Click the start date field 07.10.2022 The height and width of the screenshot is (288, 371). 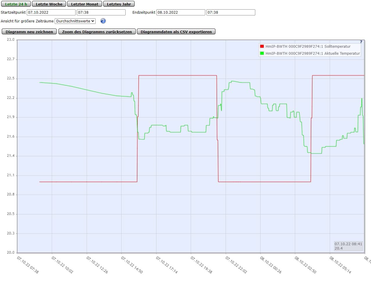tap(51, 12)
